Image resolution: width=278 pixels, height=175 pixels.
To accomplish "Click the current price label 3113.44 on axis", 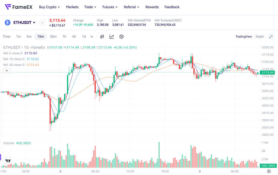I will 267,73.
